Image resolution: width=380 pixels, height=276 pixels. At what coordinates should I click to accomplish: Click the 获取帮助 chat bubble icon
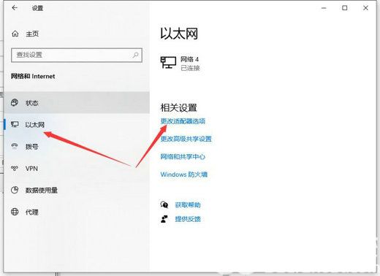click(164, 204)
